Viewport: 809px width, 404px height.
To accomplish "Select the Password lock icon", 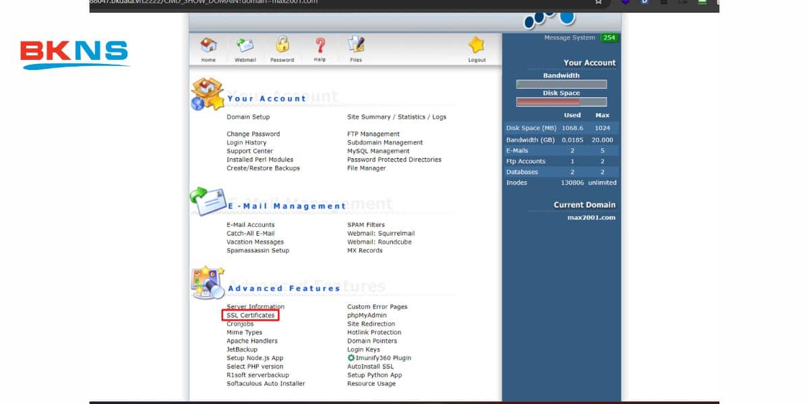I will 282,45.
